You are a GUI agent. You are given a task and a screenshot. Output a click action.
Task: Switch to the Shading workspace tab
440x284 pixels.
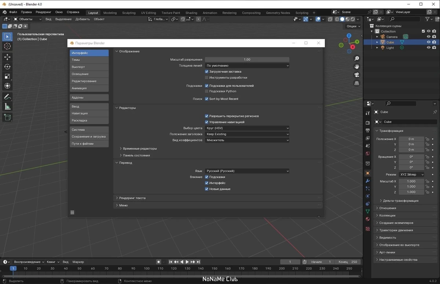(191, 12)
